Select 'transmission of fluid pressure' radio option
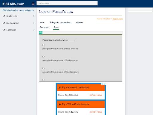Screen dimensions: 153x115 coord(43,57)
